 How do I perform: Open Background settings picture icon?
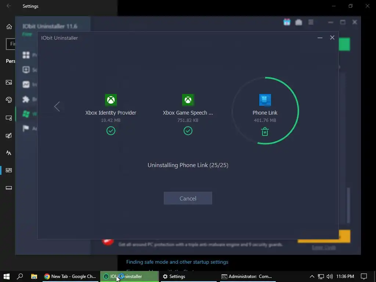9,82
